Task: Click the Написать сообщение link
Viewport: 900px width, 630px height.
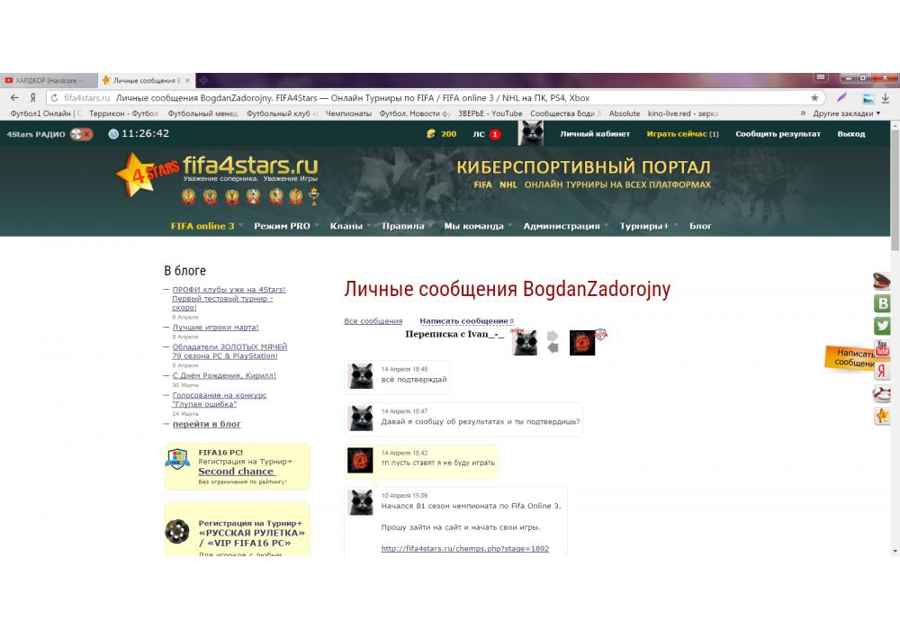Action: point(464,321)
